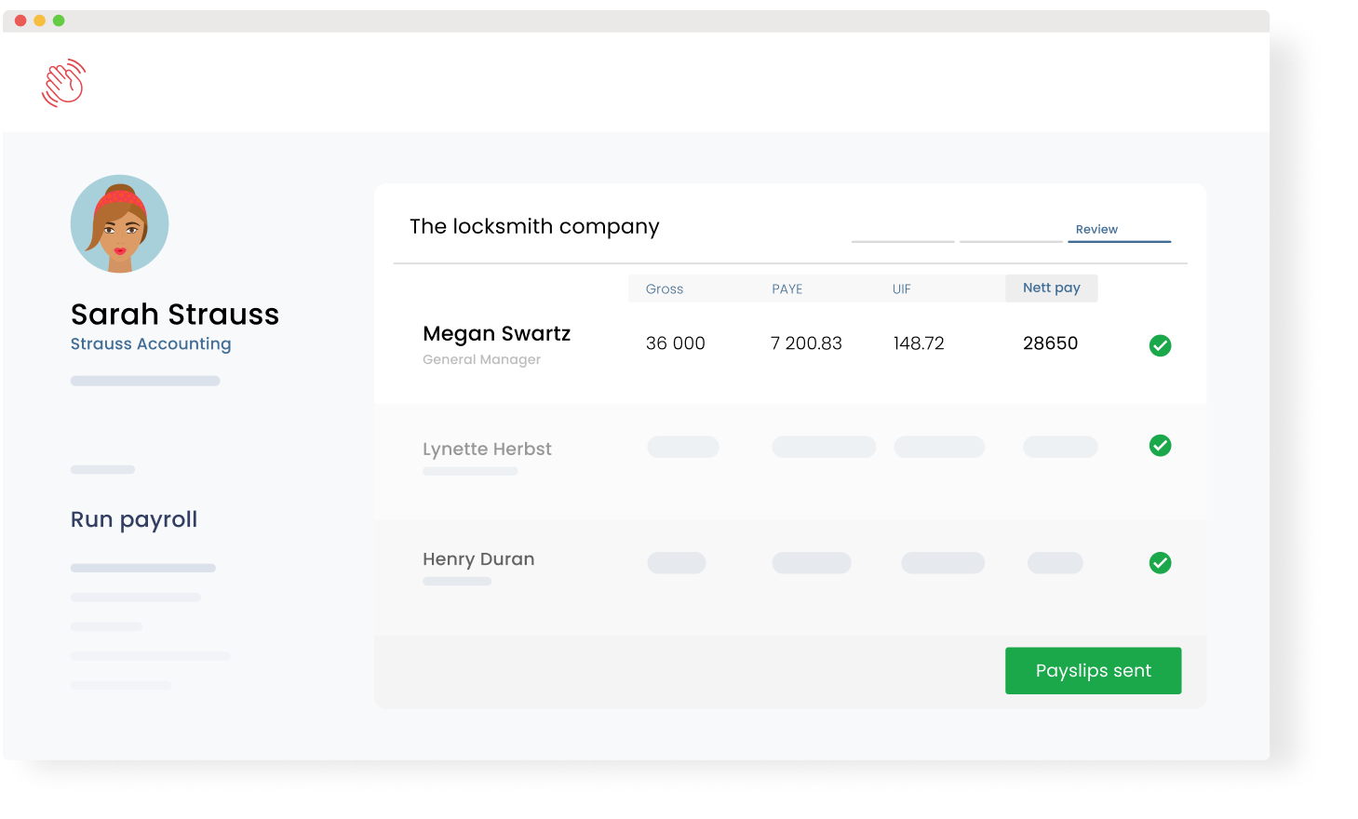Select the Nett pay column header
The height and width of the screenshot is (819, 1358).
pos(1052,288)
